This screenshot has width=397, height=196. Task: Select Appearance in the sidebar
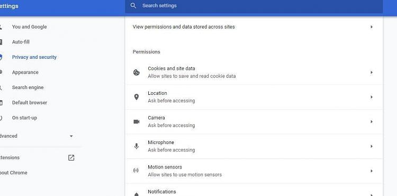(25, 73)
